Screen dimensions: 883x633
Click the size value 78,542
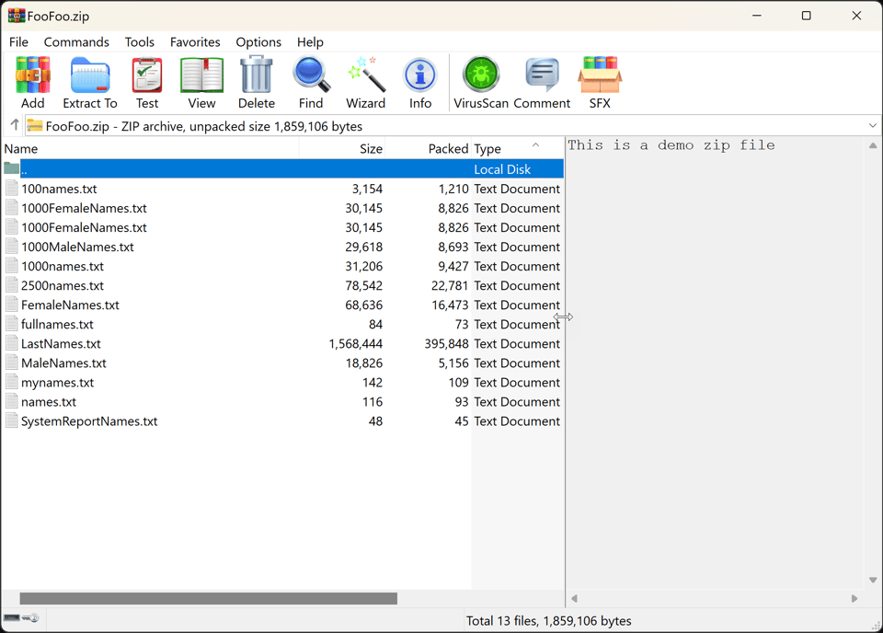click(x=364, y=285)
